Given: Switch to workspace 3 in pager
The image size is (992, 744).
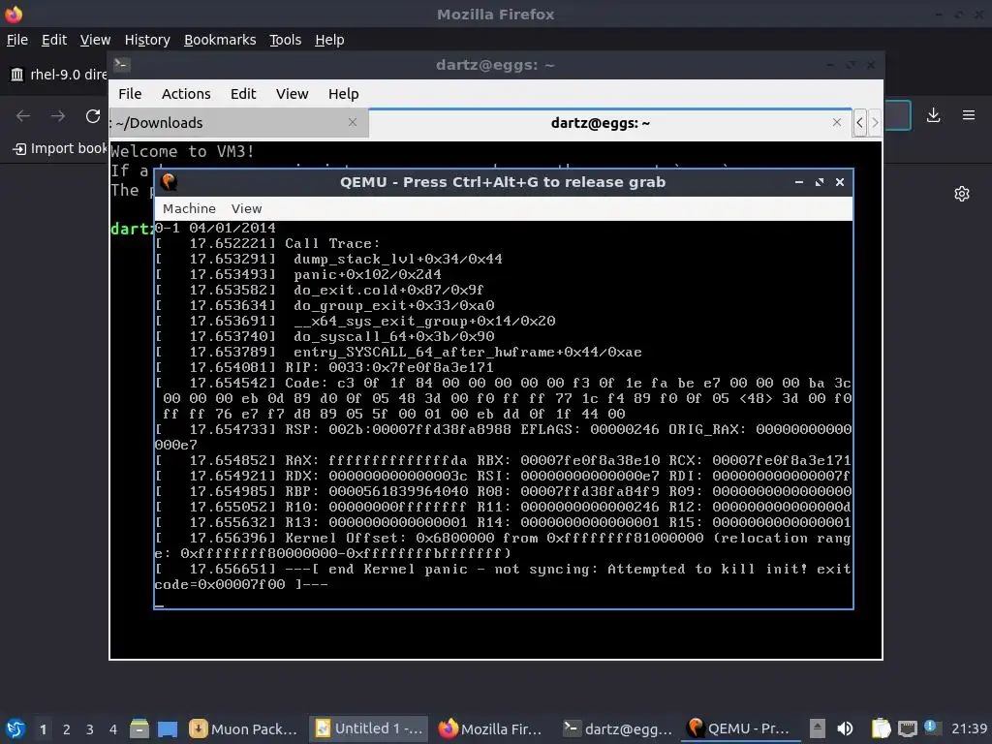Looking at the screenshot, I should 90,728.
